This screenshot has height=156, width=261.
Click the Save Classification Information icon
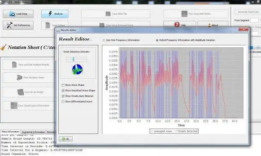14,105
